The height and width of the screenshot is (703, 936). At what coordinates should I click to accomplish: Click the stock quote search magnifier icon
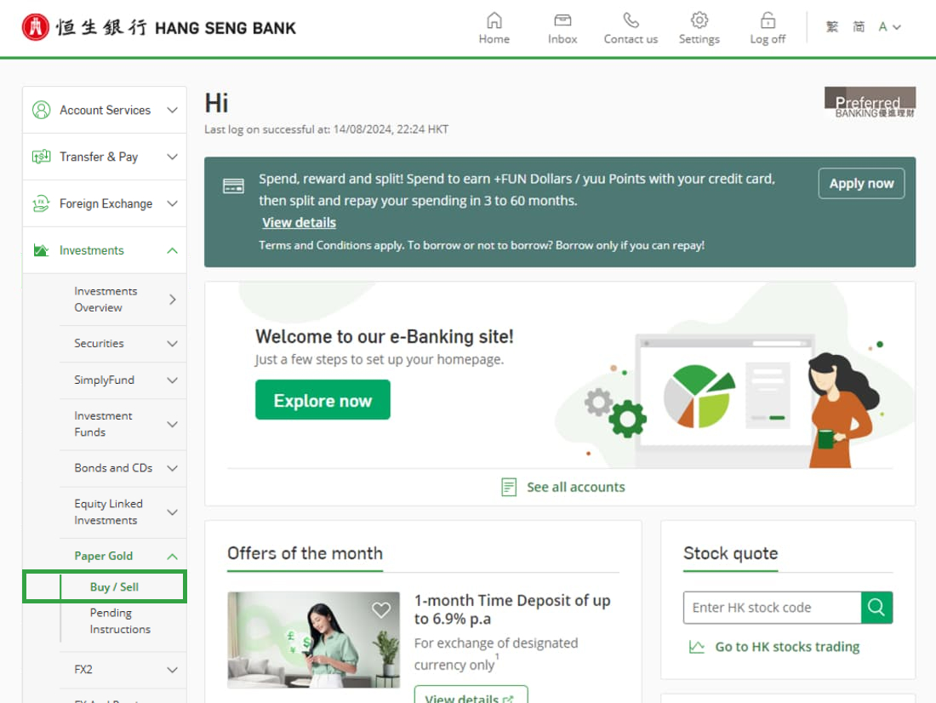(x=876, y=608)
